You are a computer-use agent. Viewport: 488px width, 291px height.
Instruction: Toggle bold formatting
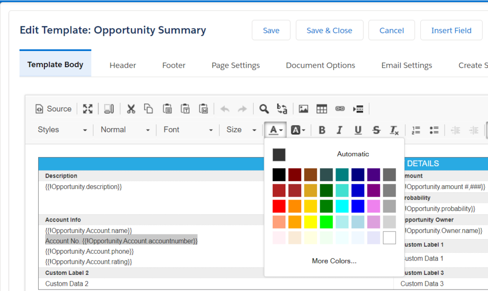[x=322, y=130]
